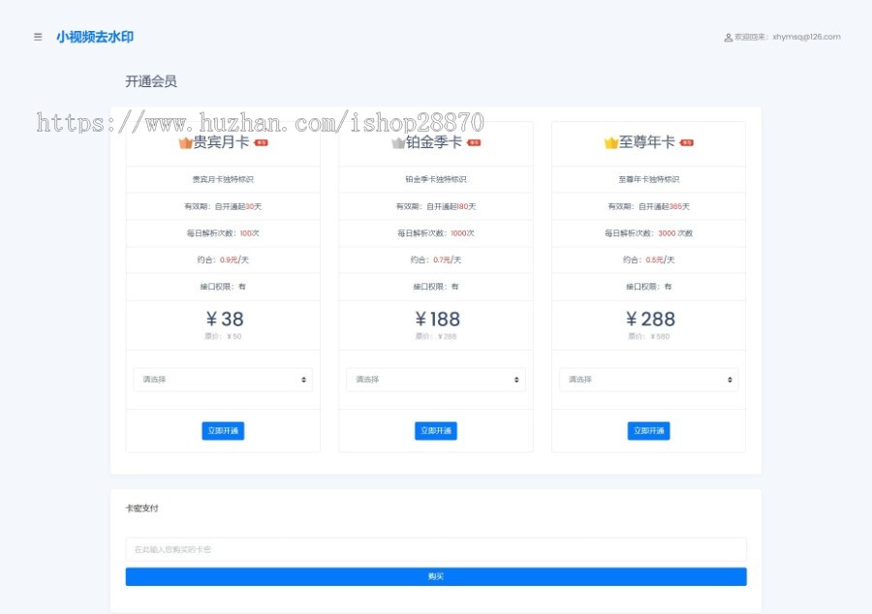This screenshot has height=614, width=872.
Task: Click the gold crown icon of 至尊年卡
Action: coord(611,142)
